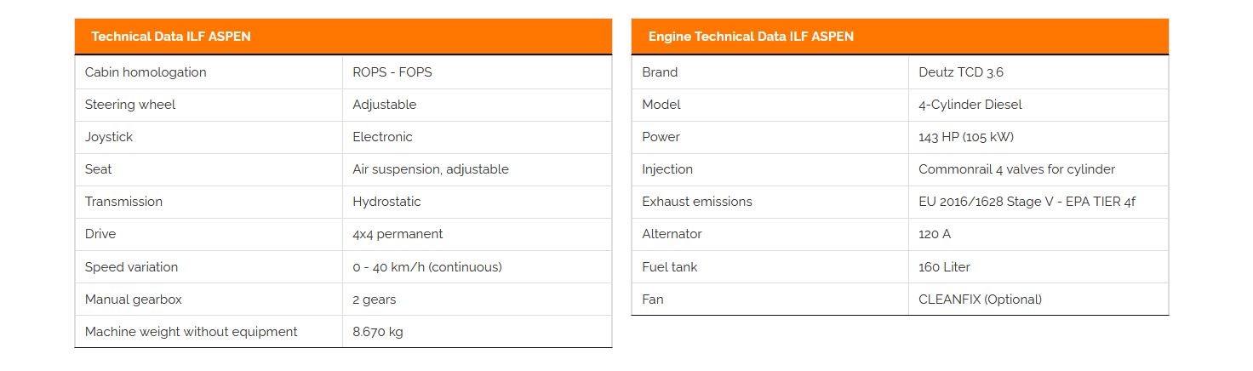Viewport: 1253px width, 371px height.
Task: Click the 'CLEANFIX (Optional)' fan value
Action: point(980,300)
